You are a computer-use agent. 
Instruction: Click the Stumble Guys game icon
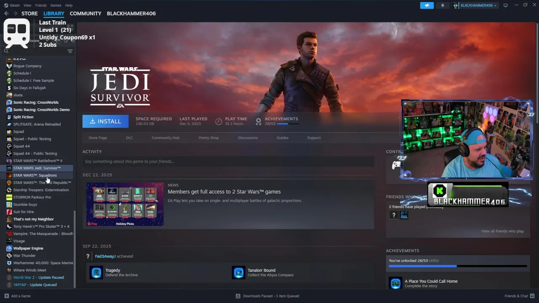[9, 205]
